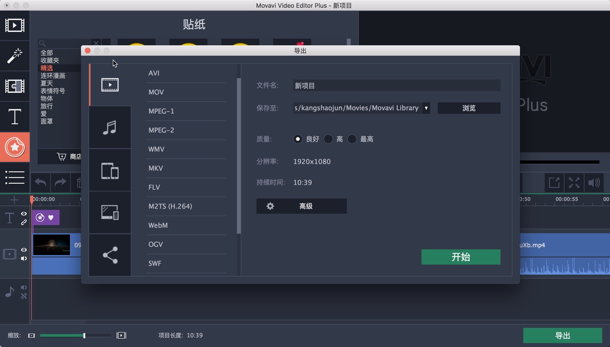
Task: Select the 最高 quality radio button
Action: coord(352,139)
